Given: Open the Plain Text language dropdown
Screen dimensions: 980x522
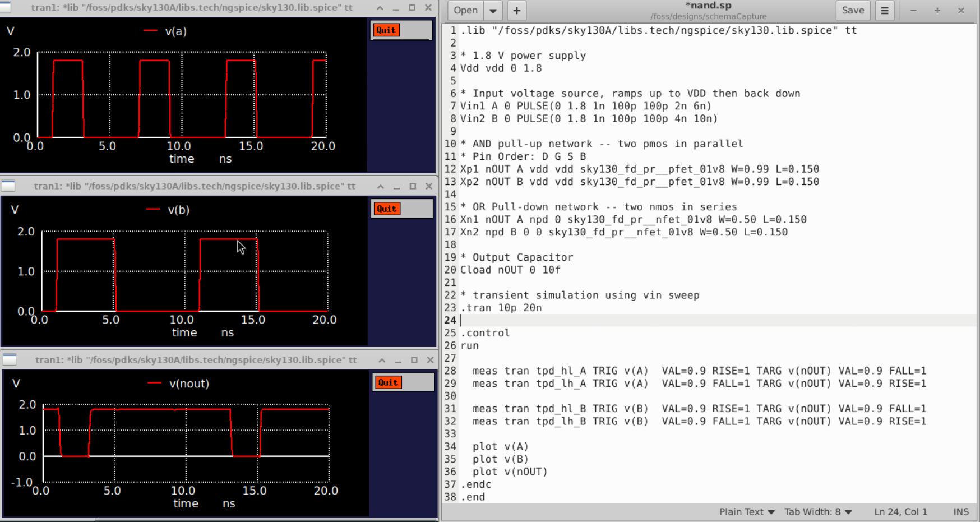Looking at the screenshot, I should tap(746, 511).
